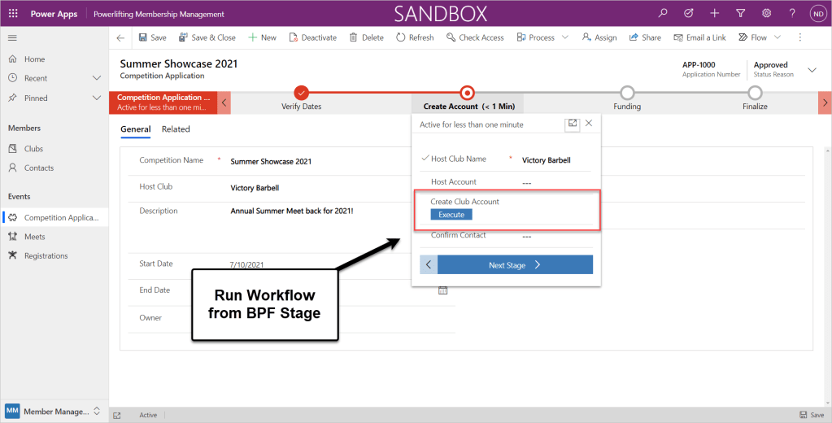The image size is (832, 423).
Task: Click the Verify Dates completed stage marker
Action: click(x=301, y=93)
